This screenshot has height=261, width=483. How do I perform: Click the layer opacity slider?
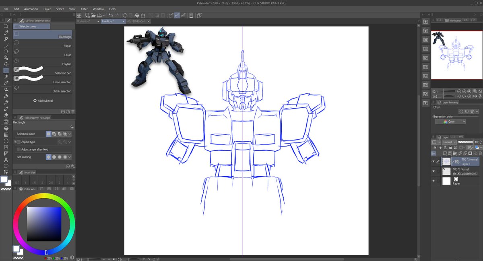(x=466, y=142)
